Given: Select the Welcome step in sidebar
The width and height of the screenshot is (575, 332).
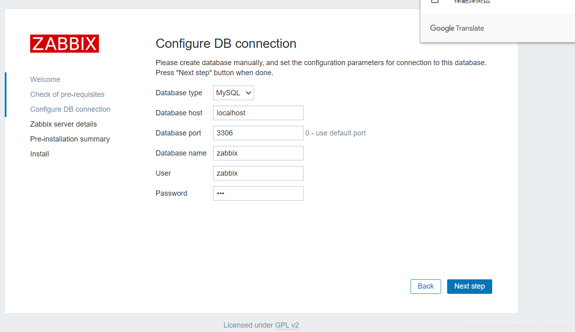Looking at the screenshot, I should pyautogui.click(x=45, y=80).
